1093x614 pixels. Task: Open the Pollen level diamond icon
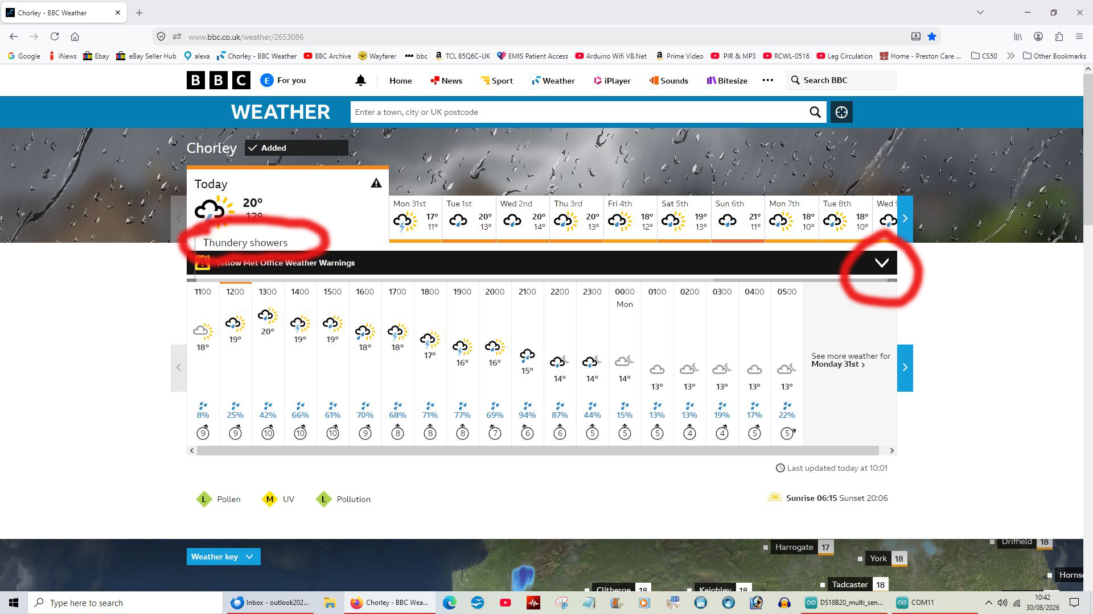coord(204,499)
